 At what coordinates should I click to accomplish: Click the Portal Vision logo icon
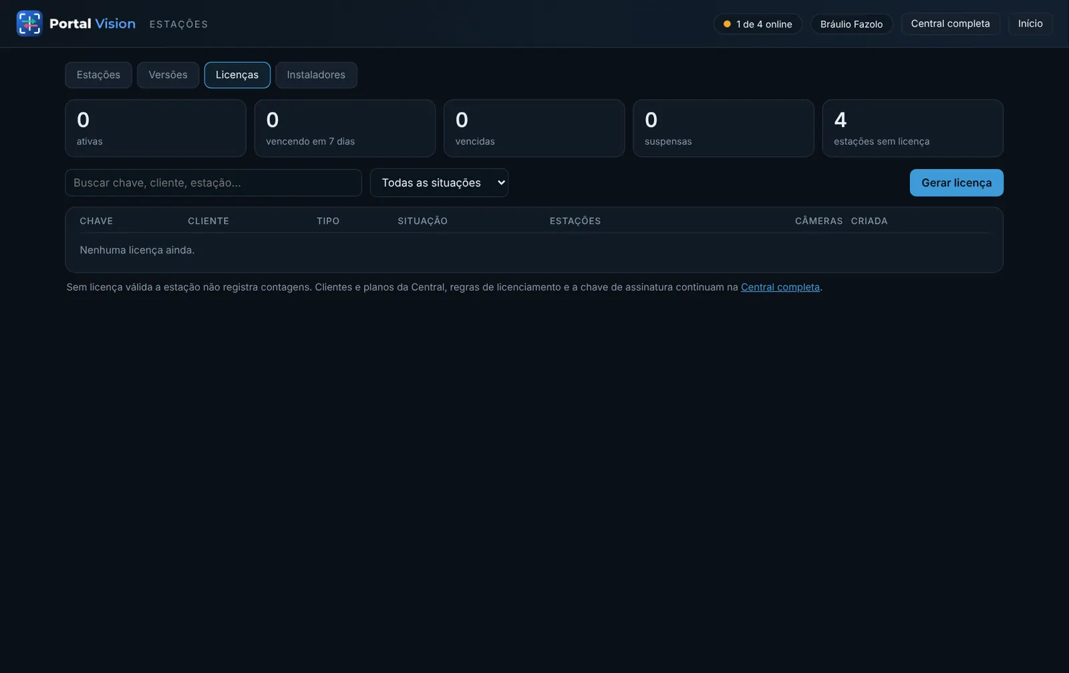point(29,23)
